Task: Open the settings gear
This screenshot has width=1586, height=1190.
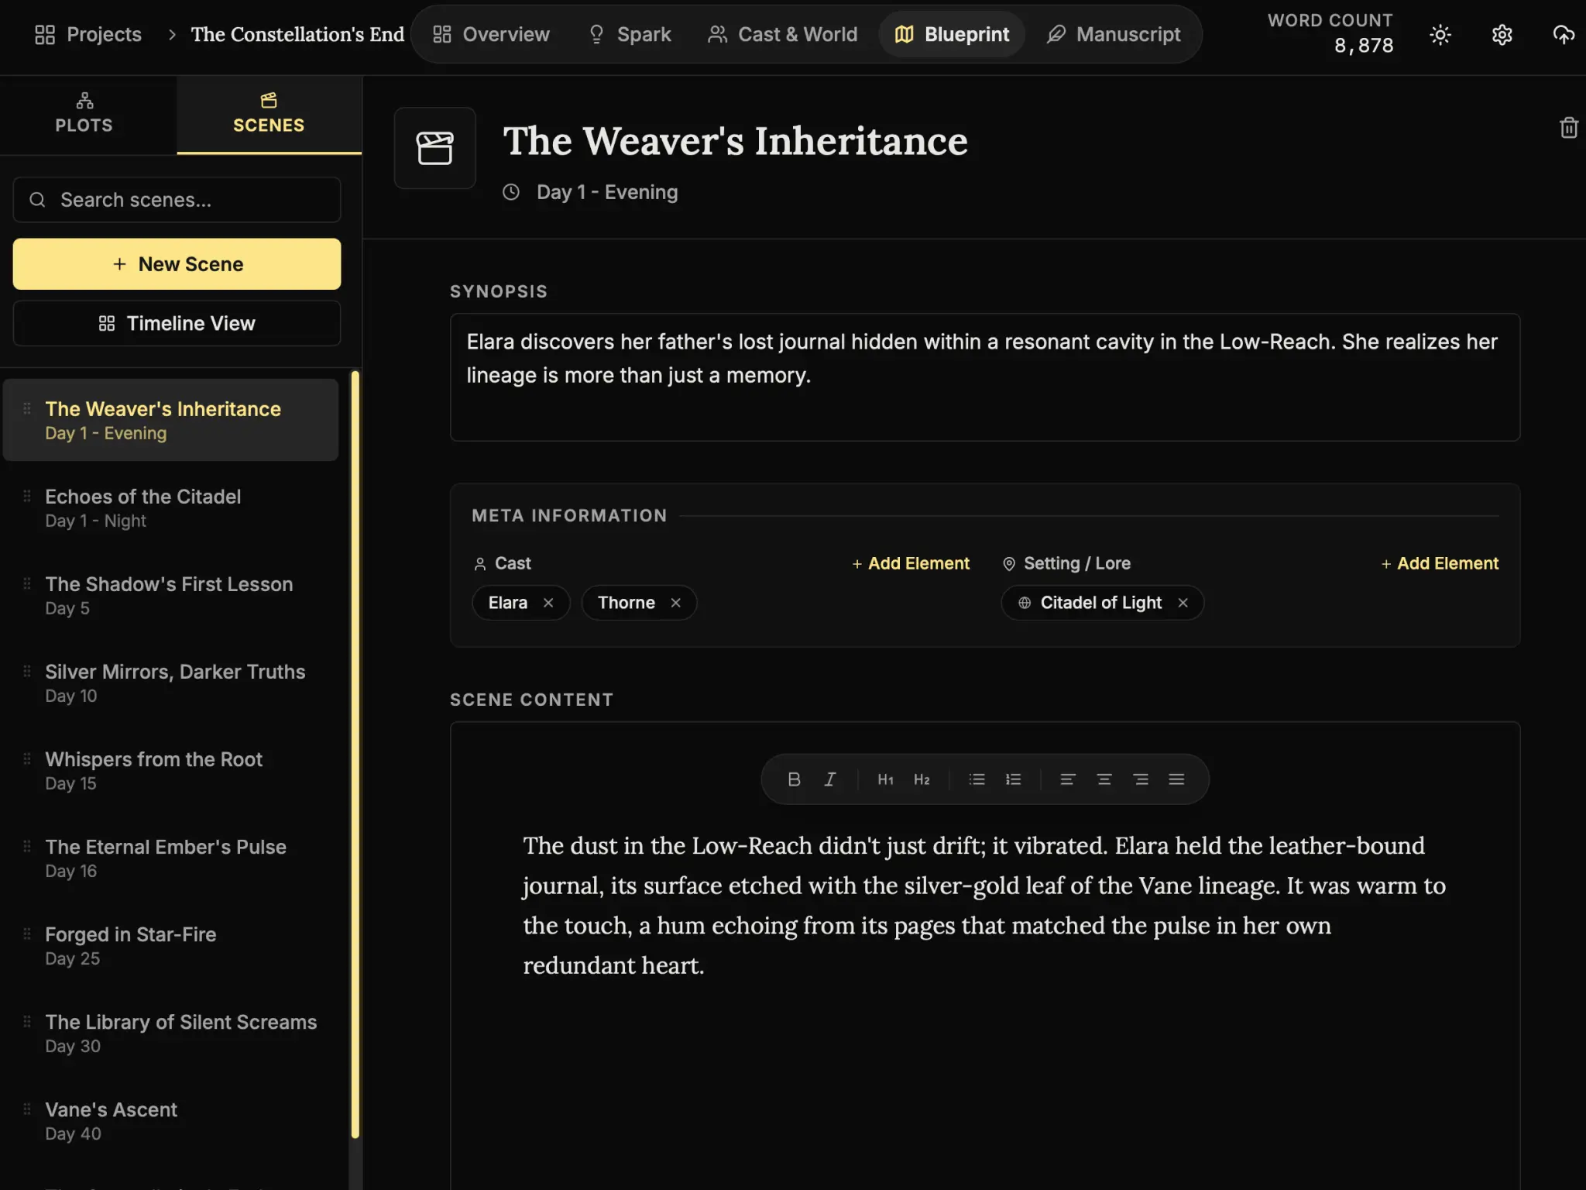Action: point(1501,34)
